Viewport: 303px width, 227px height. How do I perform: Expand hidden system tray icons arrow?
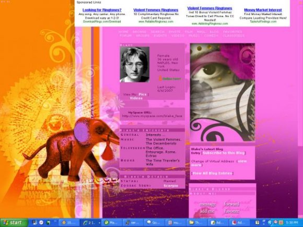[x=270, y=223]
